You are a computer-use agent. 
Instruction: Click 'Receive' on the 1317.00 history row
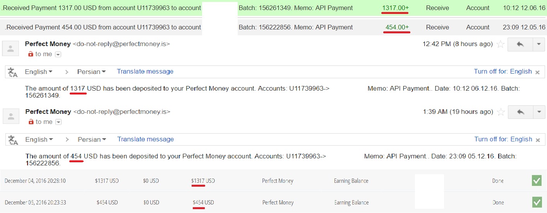click(x=437, y=8)
